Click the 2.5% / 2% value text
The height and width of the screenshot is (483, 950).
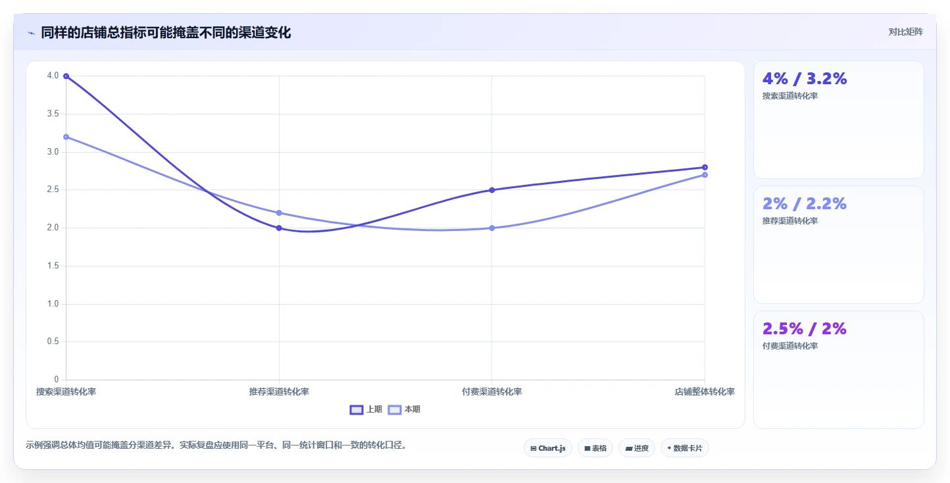click(x=805, y=329)
